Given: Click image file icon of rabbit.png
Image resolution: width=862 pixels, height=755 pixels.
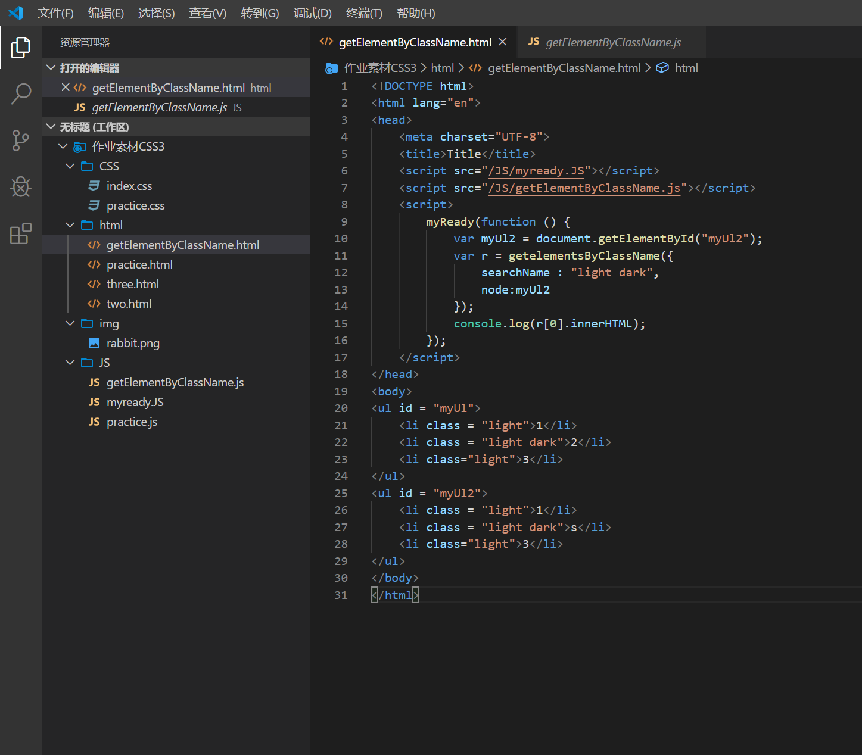Looking at the screenshot, I should click(x=94, y=343).
